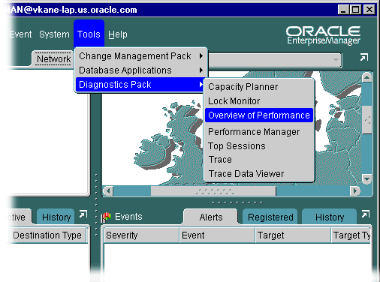380x282 pixels.
Task: Detach the map pane with arrow icon
Action: click(364, 58)
